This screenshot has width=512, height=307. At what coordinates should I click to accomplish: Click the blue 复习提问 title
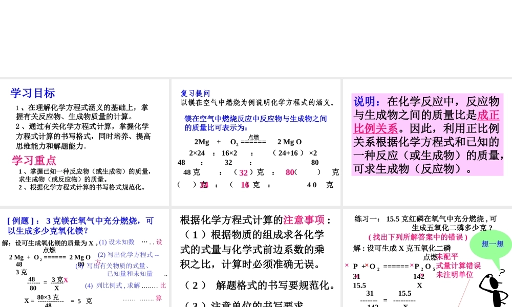pyautogui.click(x=195, y=93)
